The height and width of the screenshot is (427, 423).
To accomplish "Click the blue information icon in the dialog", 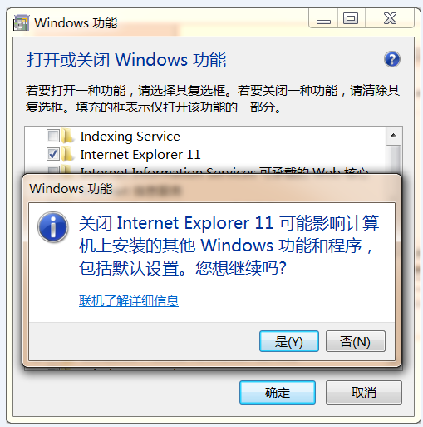I will pyautogui.click(x=53, y=227).
